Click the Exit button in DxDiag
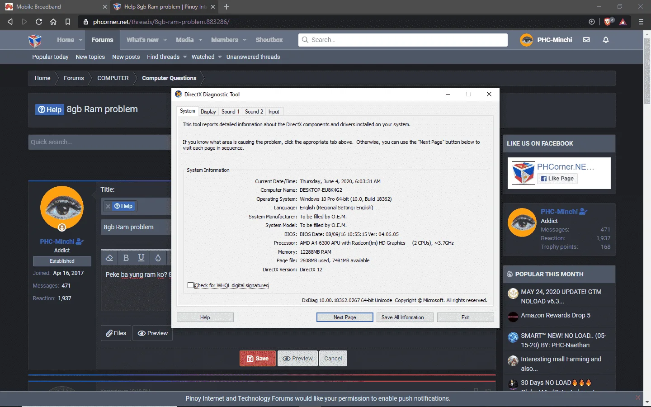The width and height of the screenshot is (651, 407). 465,317
